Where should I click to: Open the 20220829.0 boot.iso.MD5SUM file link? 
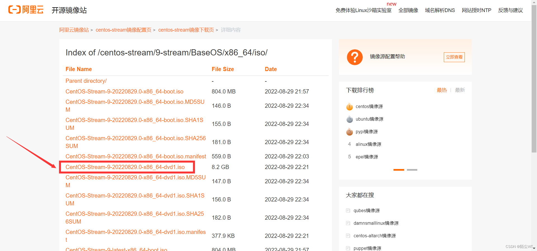click(135, 106)
